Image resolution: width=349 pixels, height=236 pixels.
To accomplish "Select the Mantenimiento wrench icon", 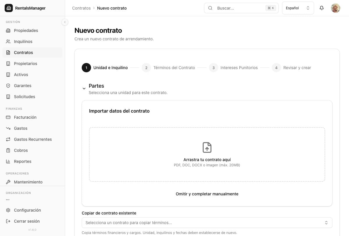I will [8, 182].
